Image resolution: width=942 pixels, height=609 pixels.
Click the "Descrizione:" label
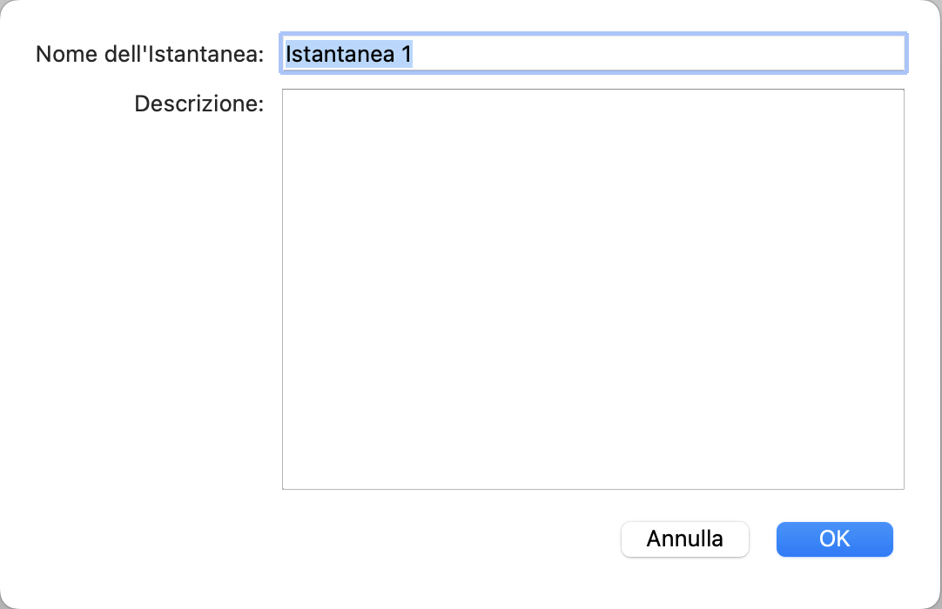tap(198, 104)
